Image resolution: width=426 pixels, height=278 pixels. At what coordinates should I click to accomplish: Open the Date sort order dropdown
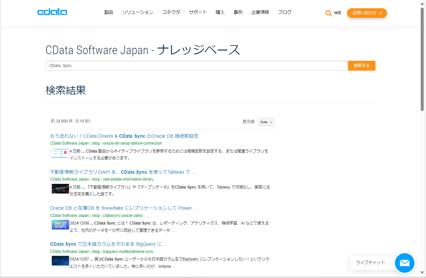click(266, 122)
